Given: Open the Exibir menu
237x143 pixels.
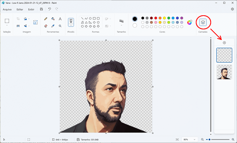Looking at the screenshot, I should pos(31,9).
